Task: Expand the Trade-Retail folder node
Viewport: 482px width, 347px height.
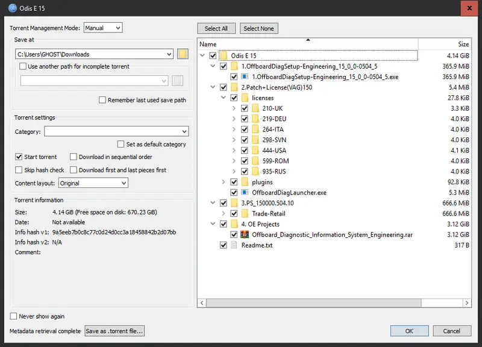Action: [x=224, y=213]
